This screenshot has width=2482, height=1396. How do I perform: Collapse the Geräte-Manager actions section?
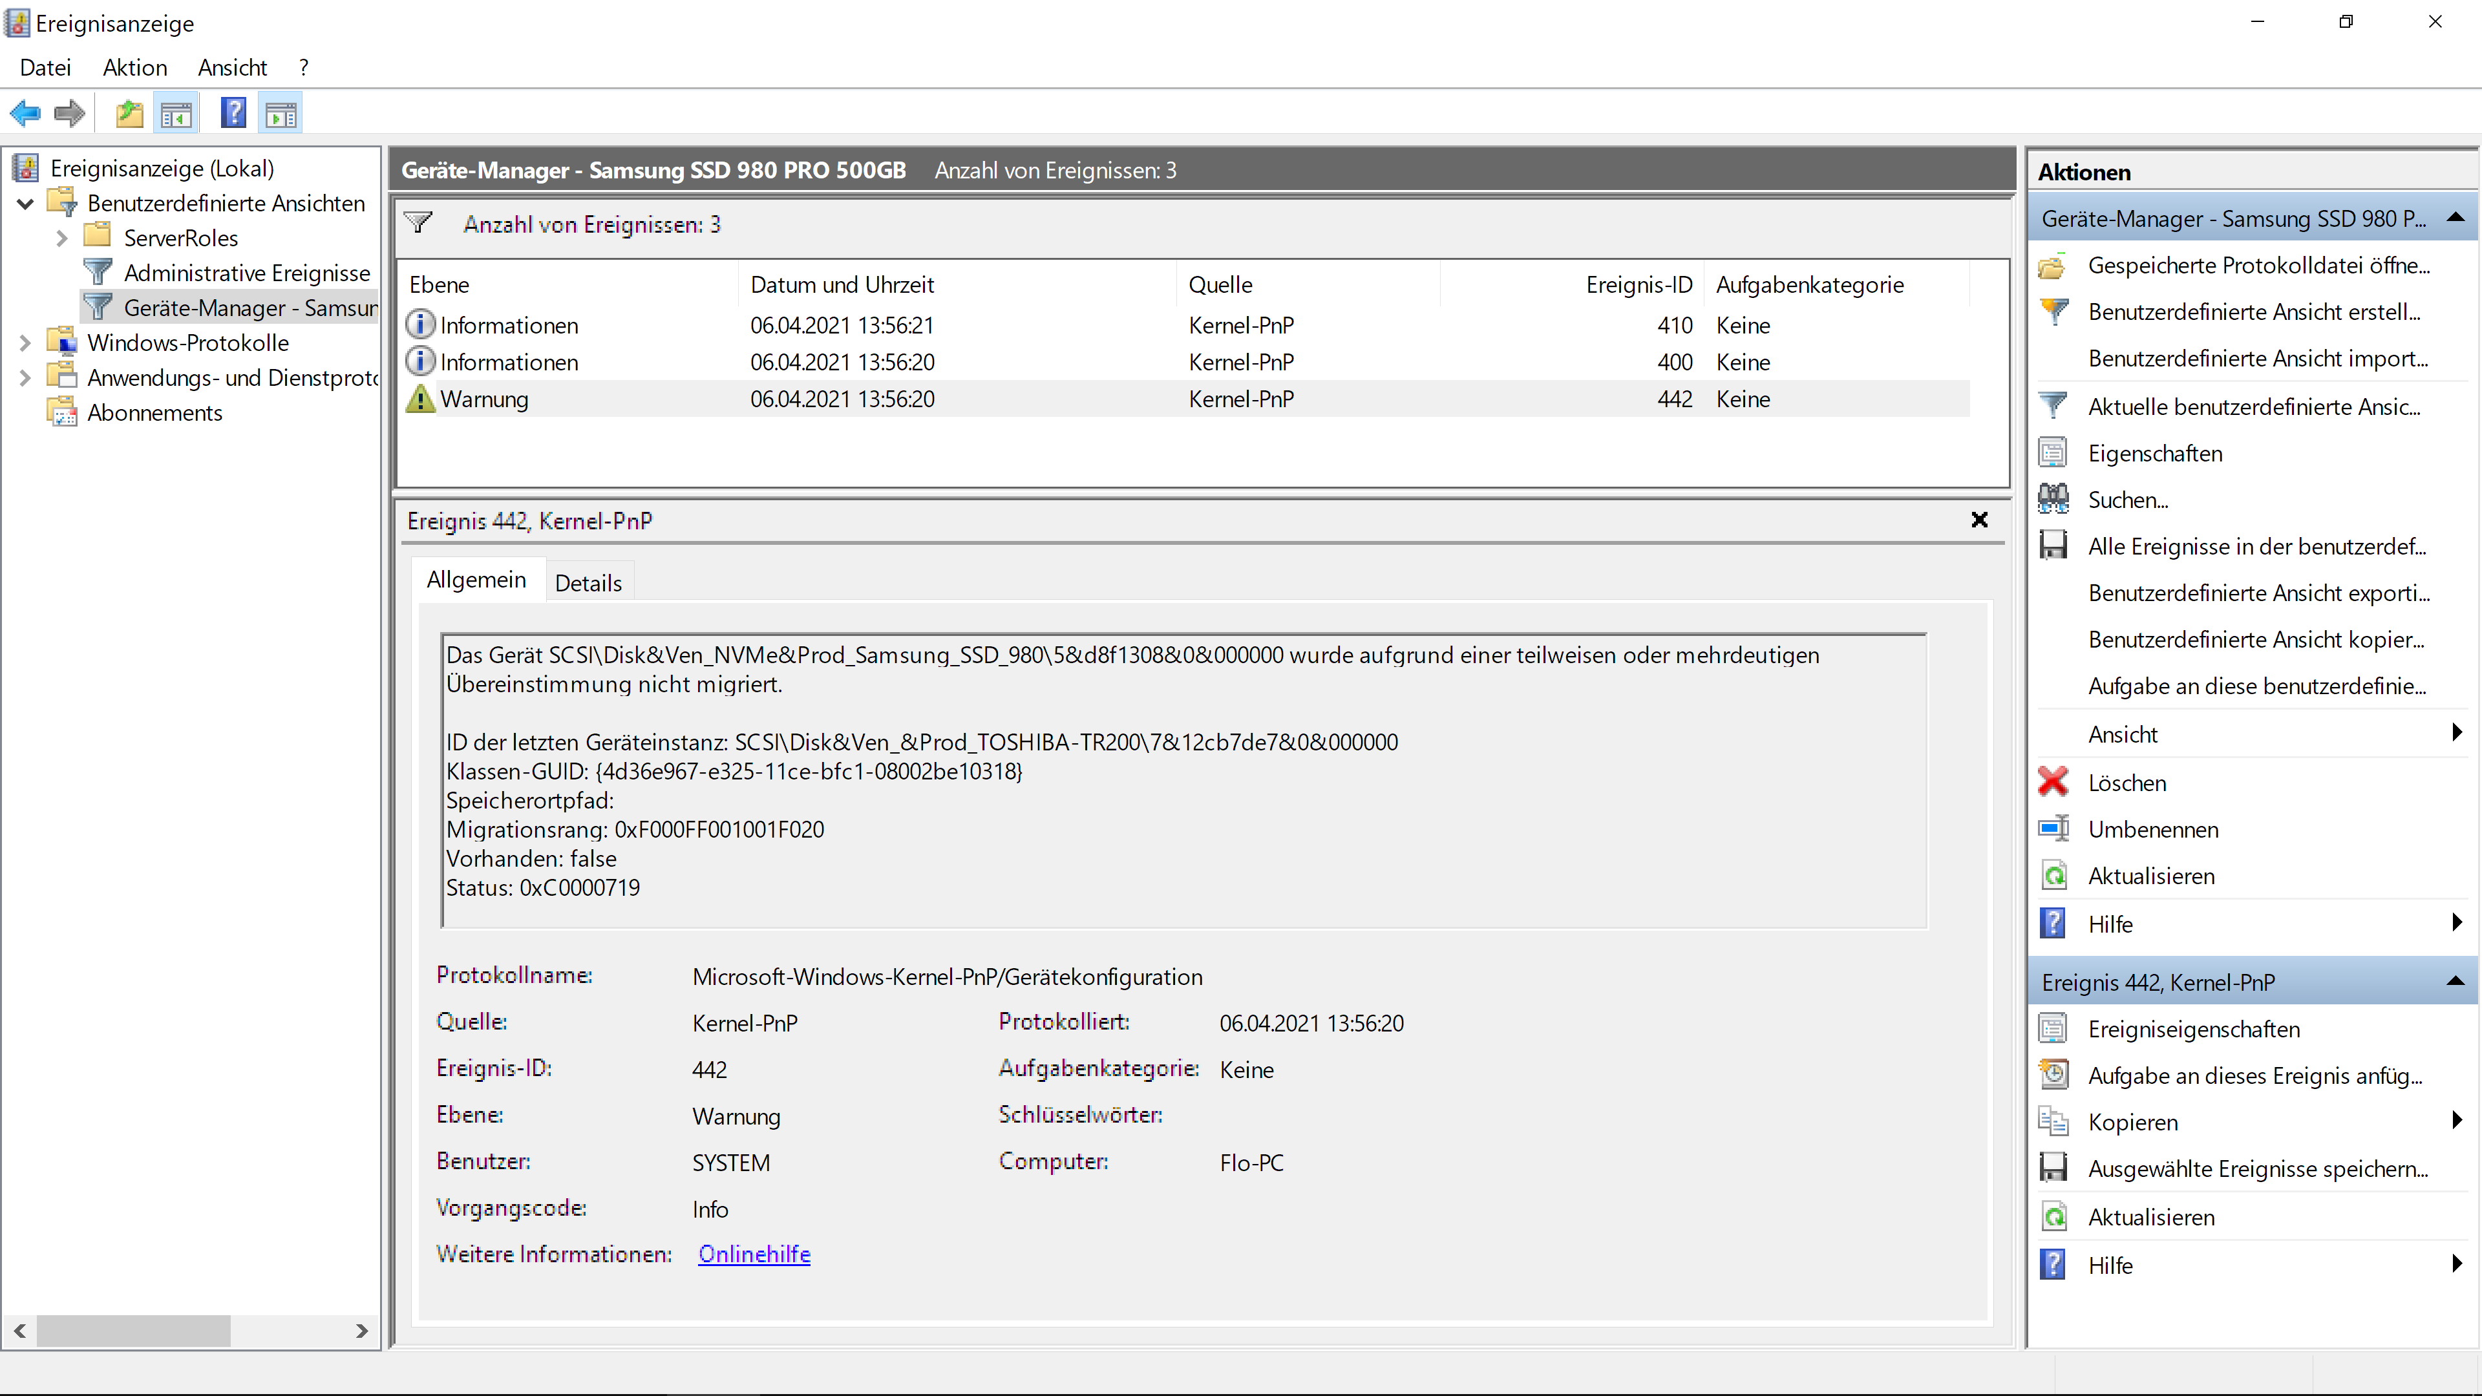[x=2456, y=218]
